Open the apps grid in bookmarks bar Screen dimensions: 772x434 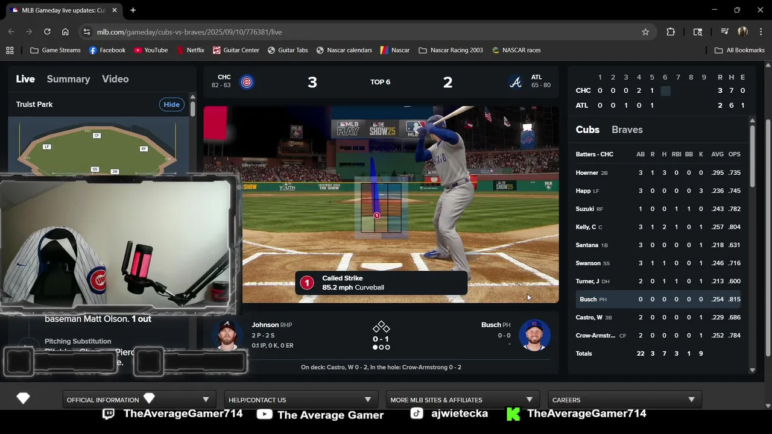(10, 50)
